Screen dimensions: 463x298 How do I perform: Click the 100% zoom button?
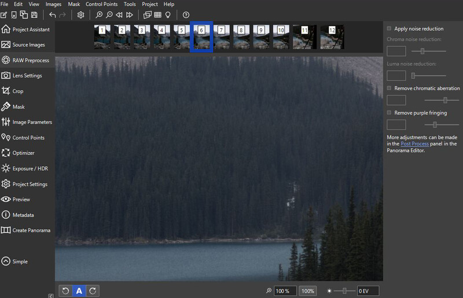click(x=308, y=291)
